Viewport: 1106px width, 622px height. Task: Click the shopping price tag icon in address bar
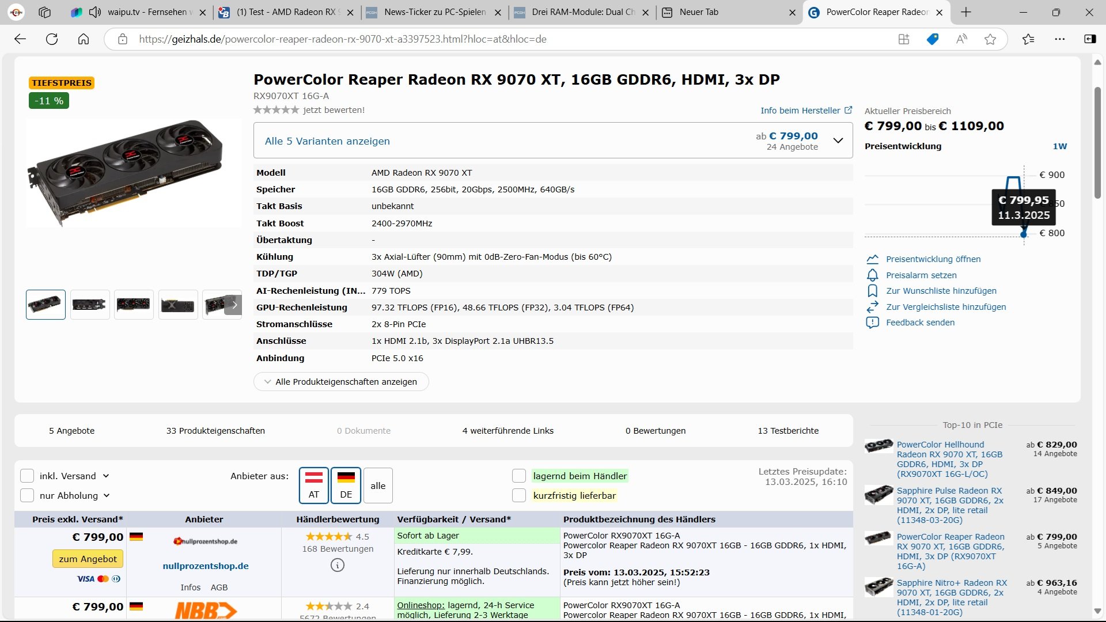(x=933, y=39)
